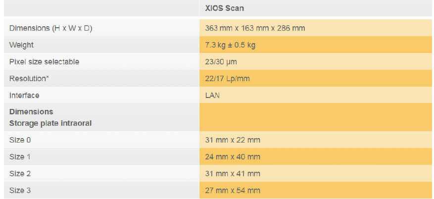Image resolution: width=434 pixels, height=199 pixels.
Task: Select the Pixel size selectable label
Action: [44, 62]
